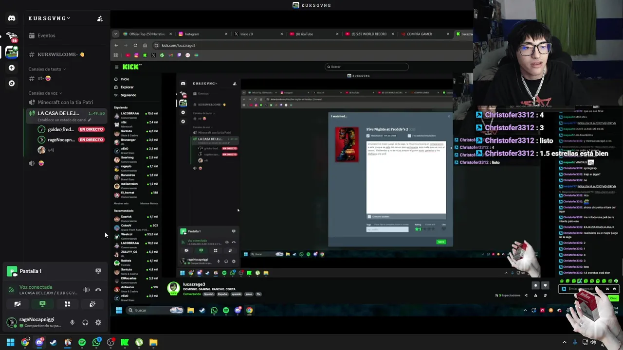Click browser home button
The width and height of the screenshot is (623, 350).
pyautogui.click(x=145, y=45)
